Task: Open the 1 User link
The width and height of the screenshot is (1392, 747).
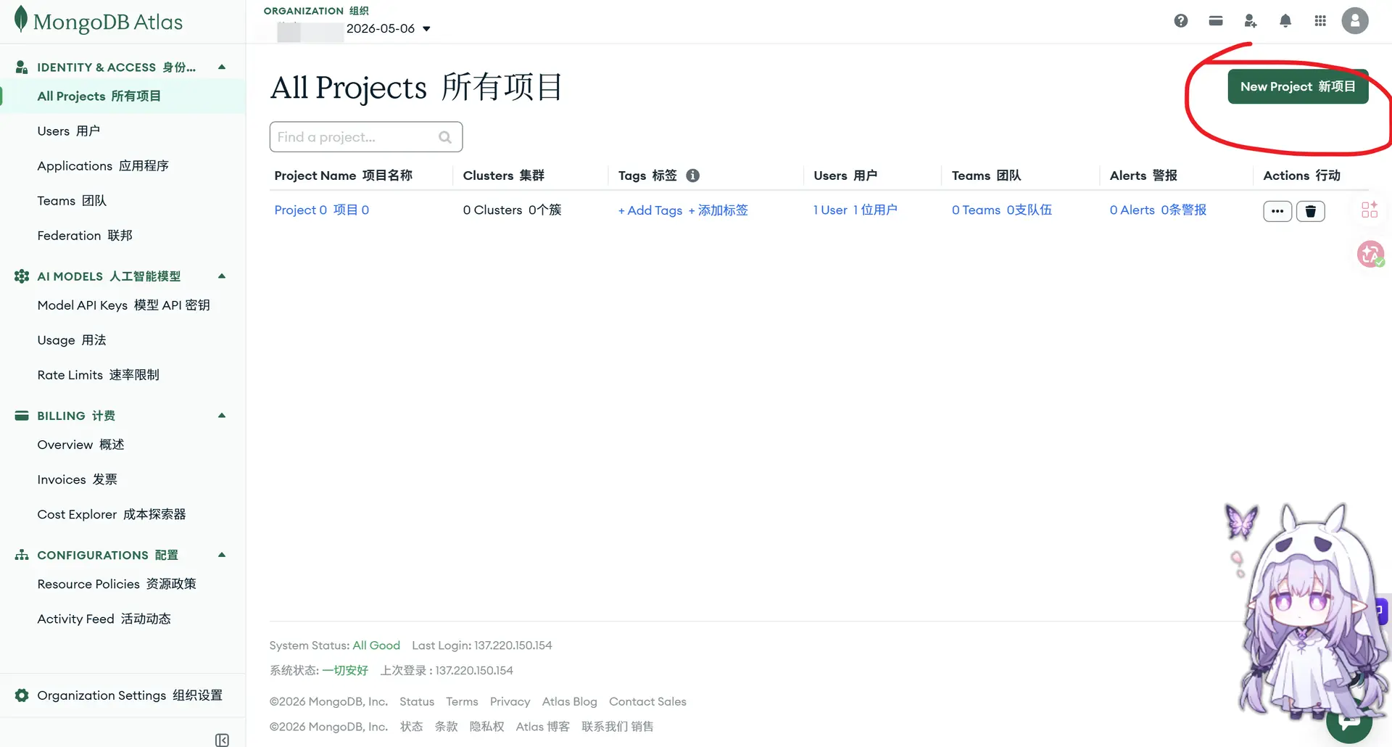Action: (x=855, y=210)
